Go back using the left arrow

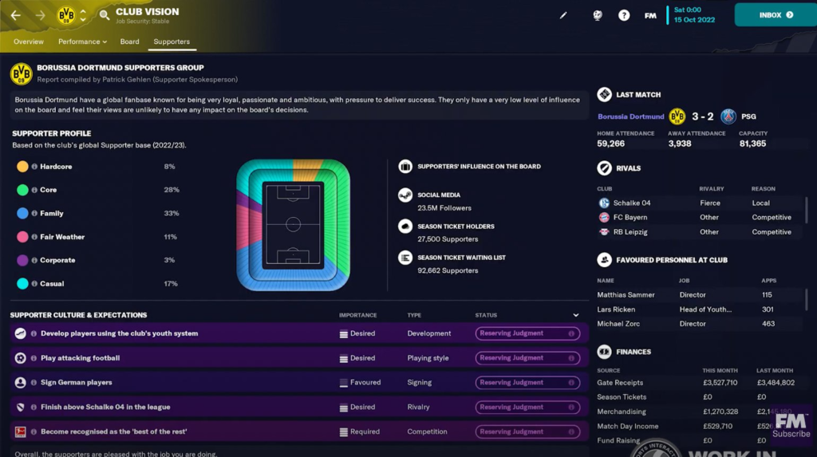pyautogui.click(x=16, y=15)
